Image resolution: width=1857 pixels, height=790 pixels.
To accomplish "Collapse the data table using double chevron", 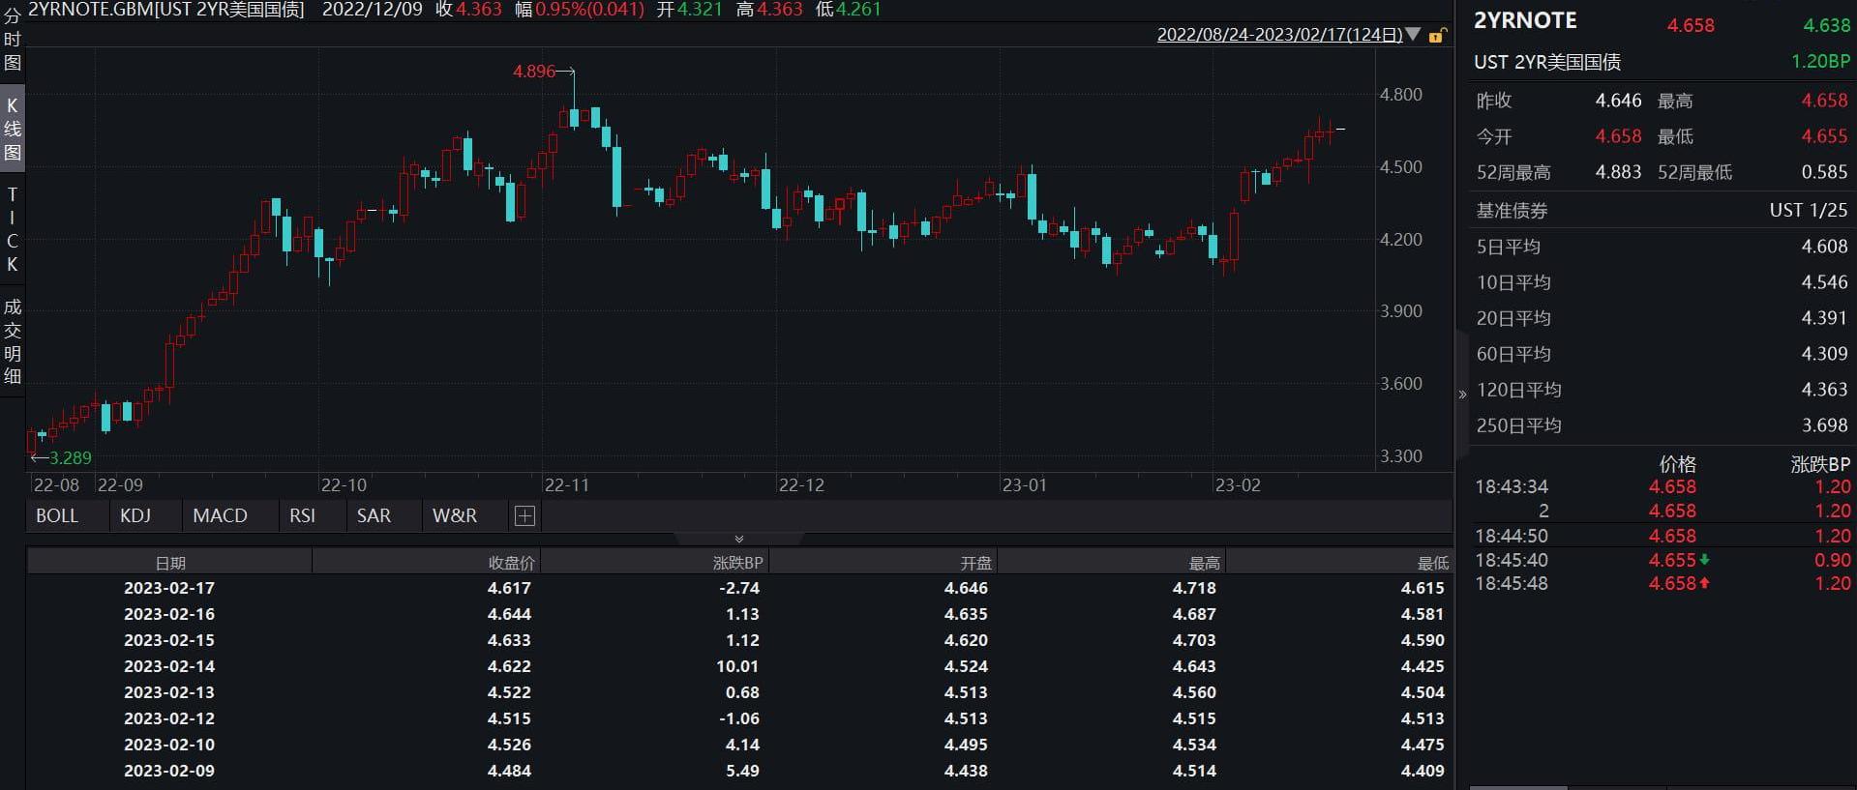I will coord(738,539).
